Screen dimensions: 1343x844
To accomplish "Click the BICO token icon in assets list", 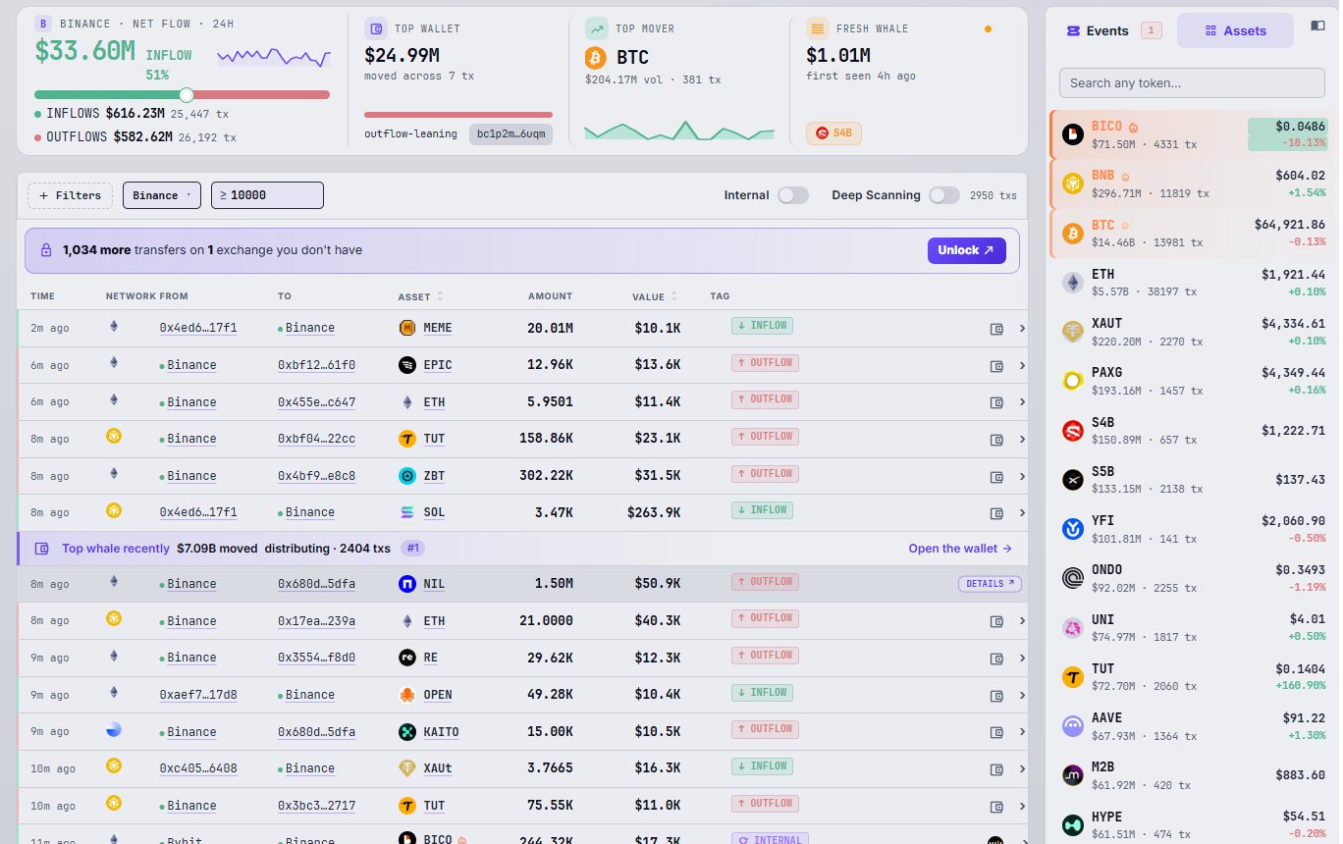I will [1073, 134].
